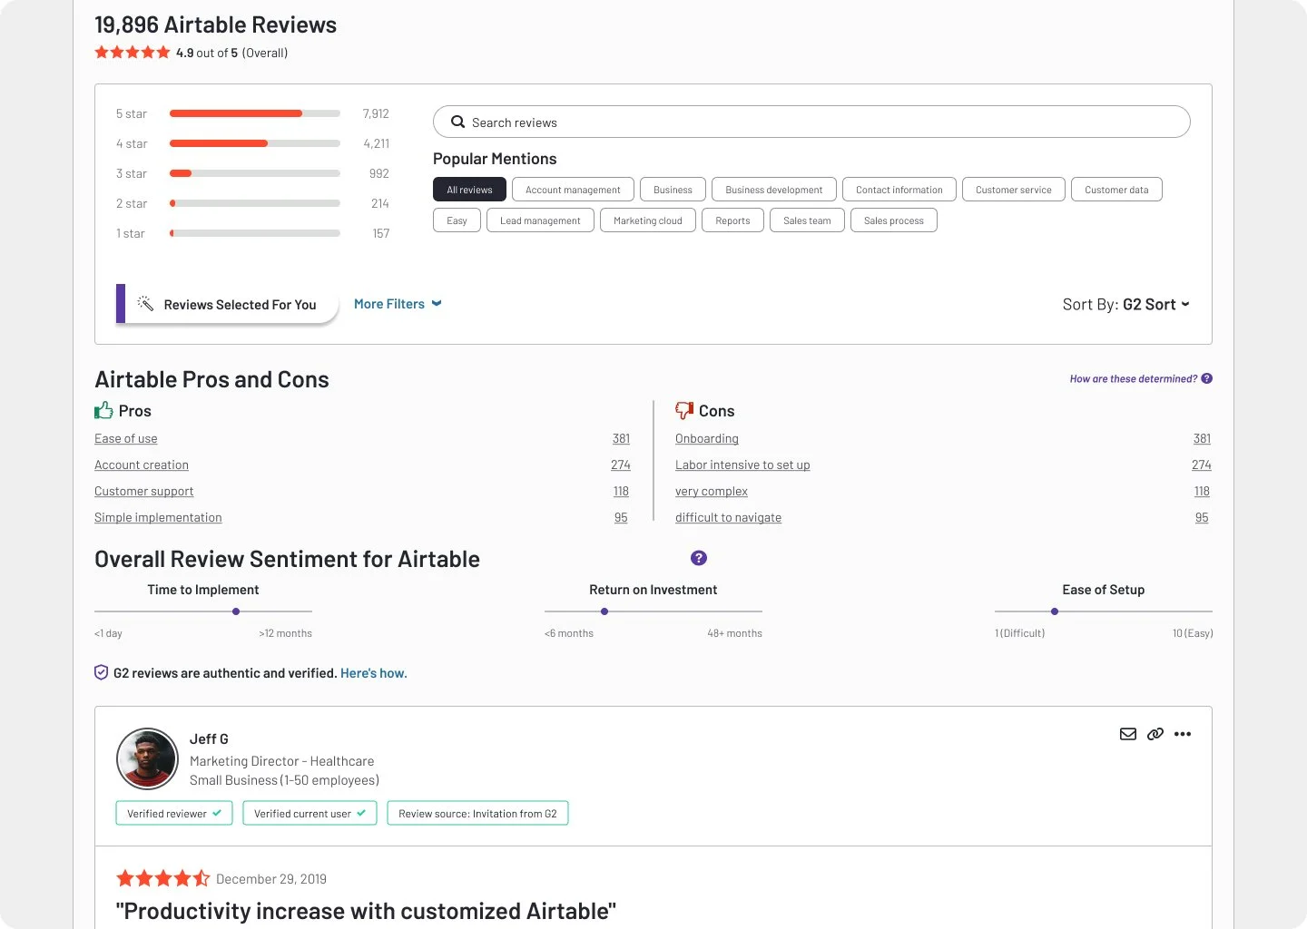The image size is (1307, 929).
Task: Click the shield verified icon near G2 reviews
Action: (102, 672)
